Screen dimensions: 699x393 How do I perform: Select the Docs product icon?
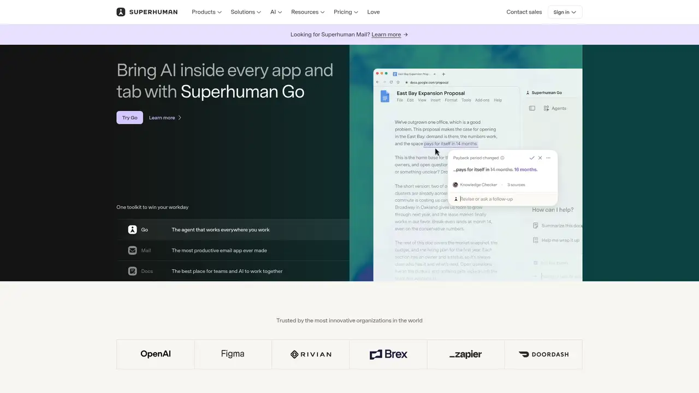[132, 271]
